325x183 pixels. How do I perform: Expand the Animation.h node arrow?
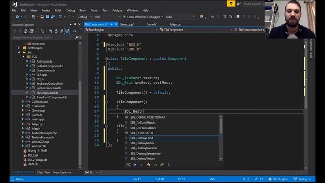27,62
